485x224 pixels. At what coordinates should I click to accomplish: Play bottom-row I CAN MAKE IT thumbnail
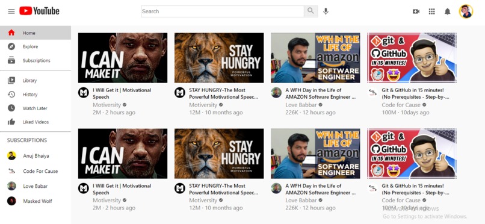click(123, 154)
